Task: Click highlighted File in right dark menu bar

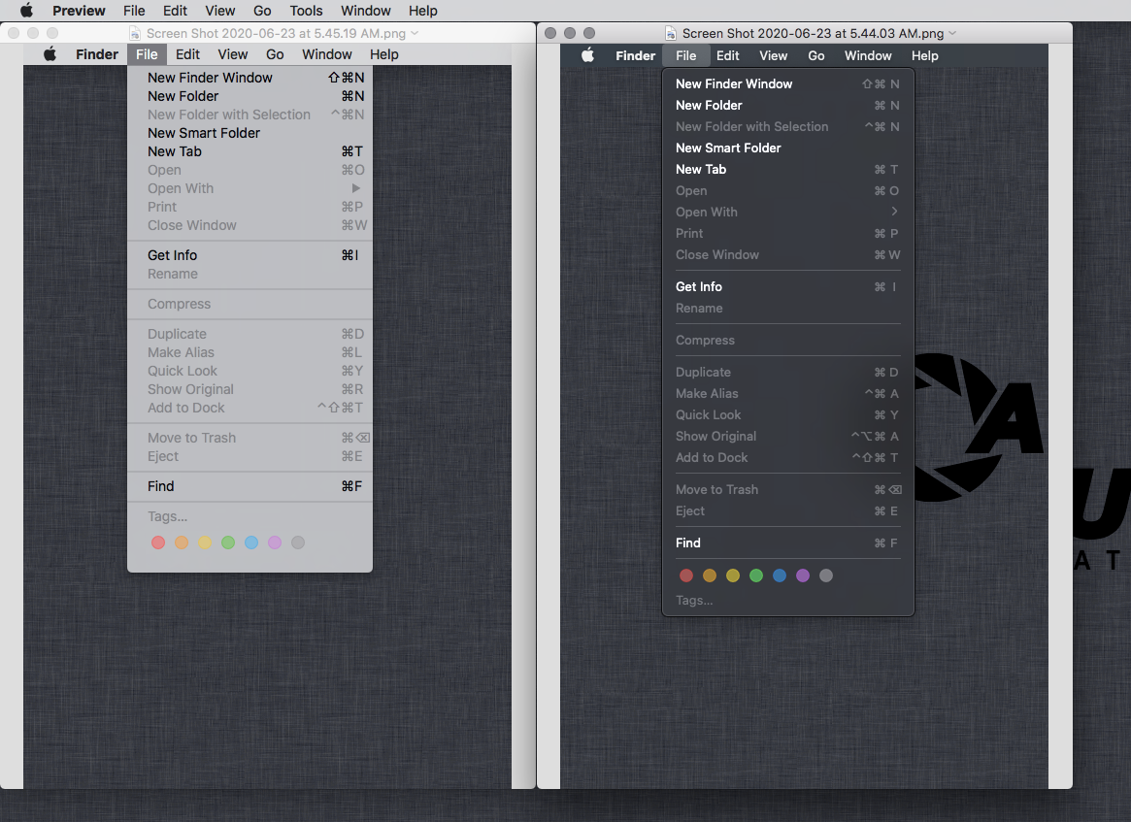Action: (686, 55)
